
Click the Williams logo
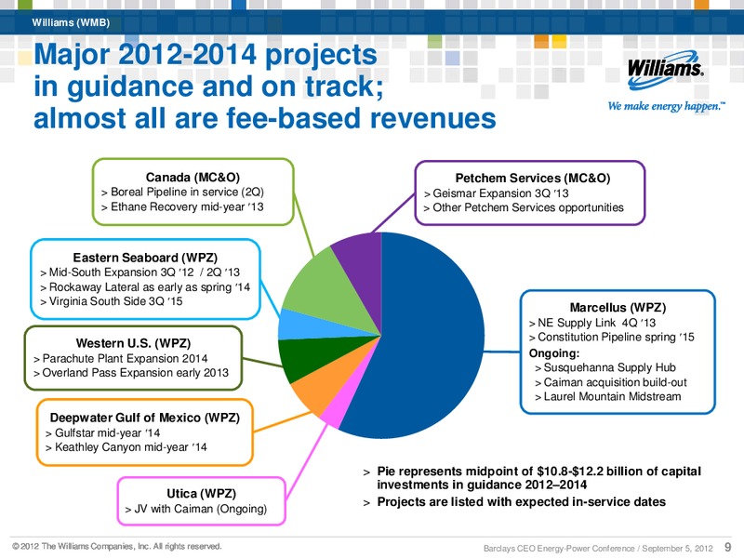tap(665, 71)
